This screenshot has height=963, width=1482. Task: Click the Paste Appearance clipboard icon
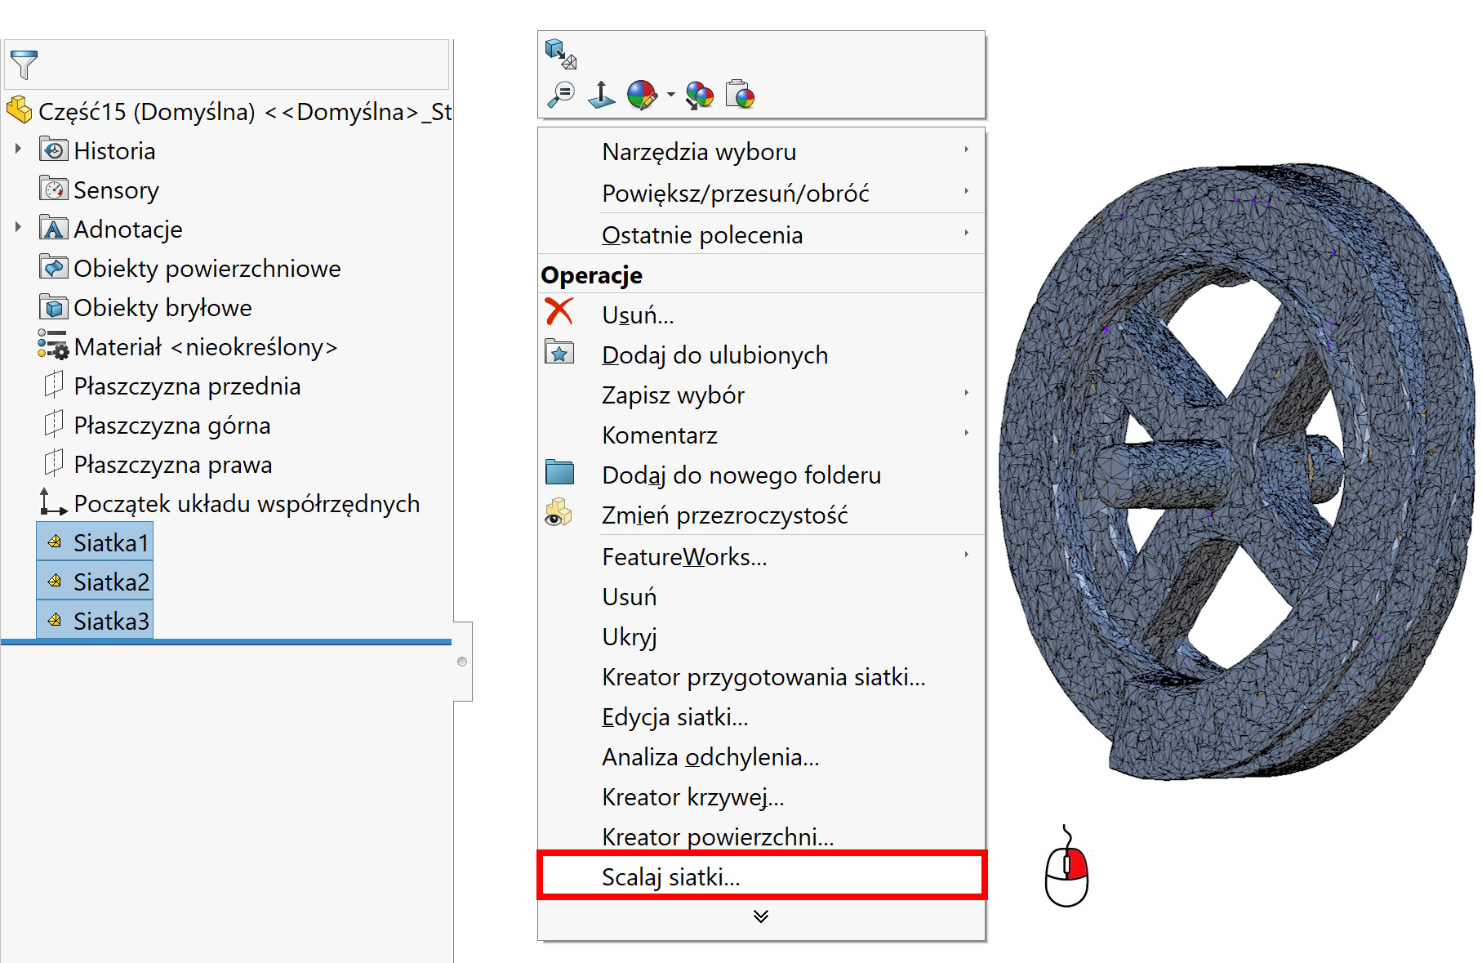tap(740, 95)
